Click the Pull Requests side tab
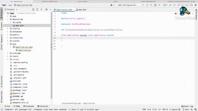 pos(2,42)
